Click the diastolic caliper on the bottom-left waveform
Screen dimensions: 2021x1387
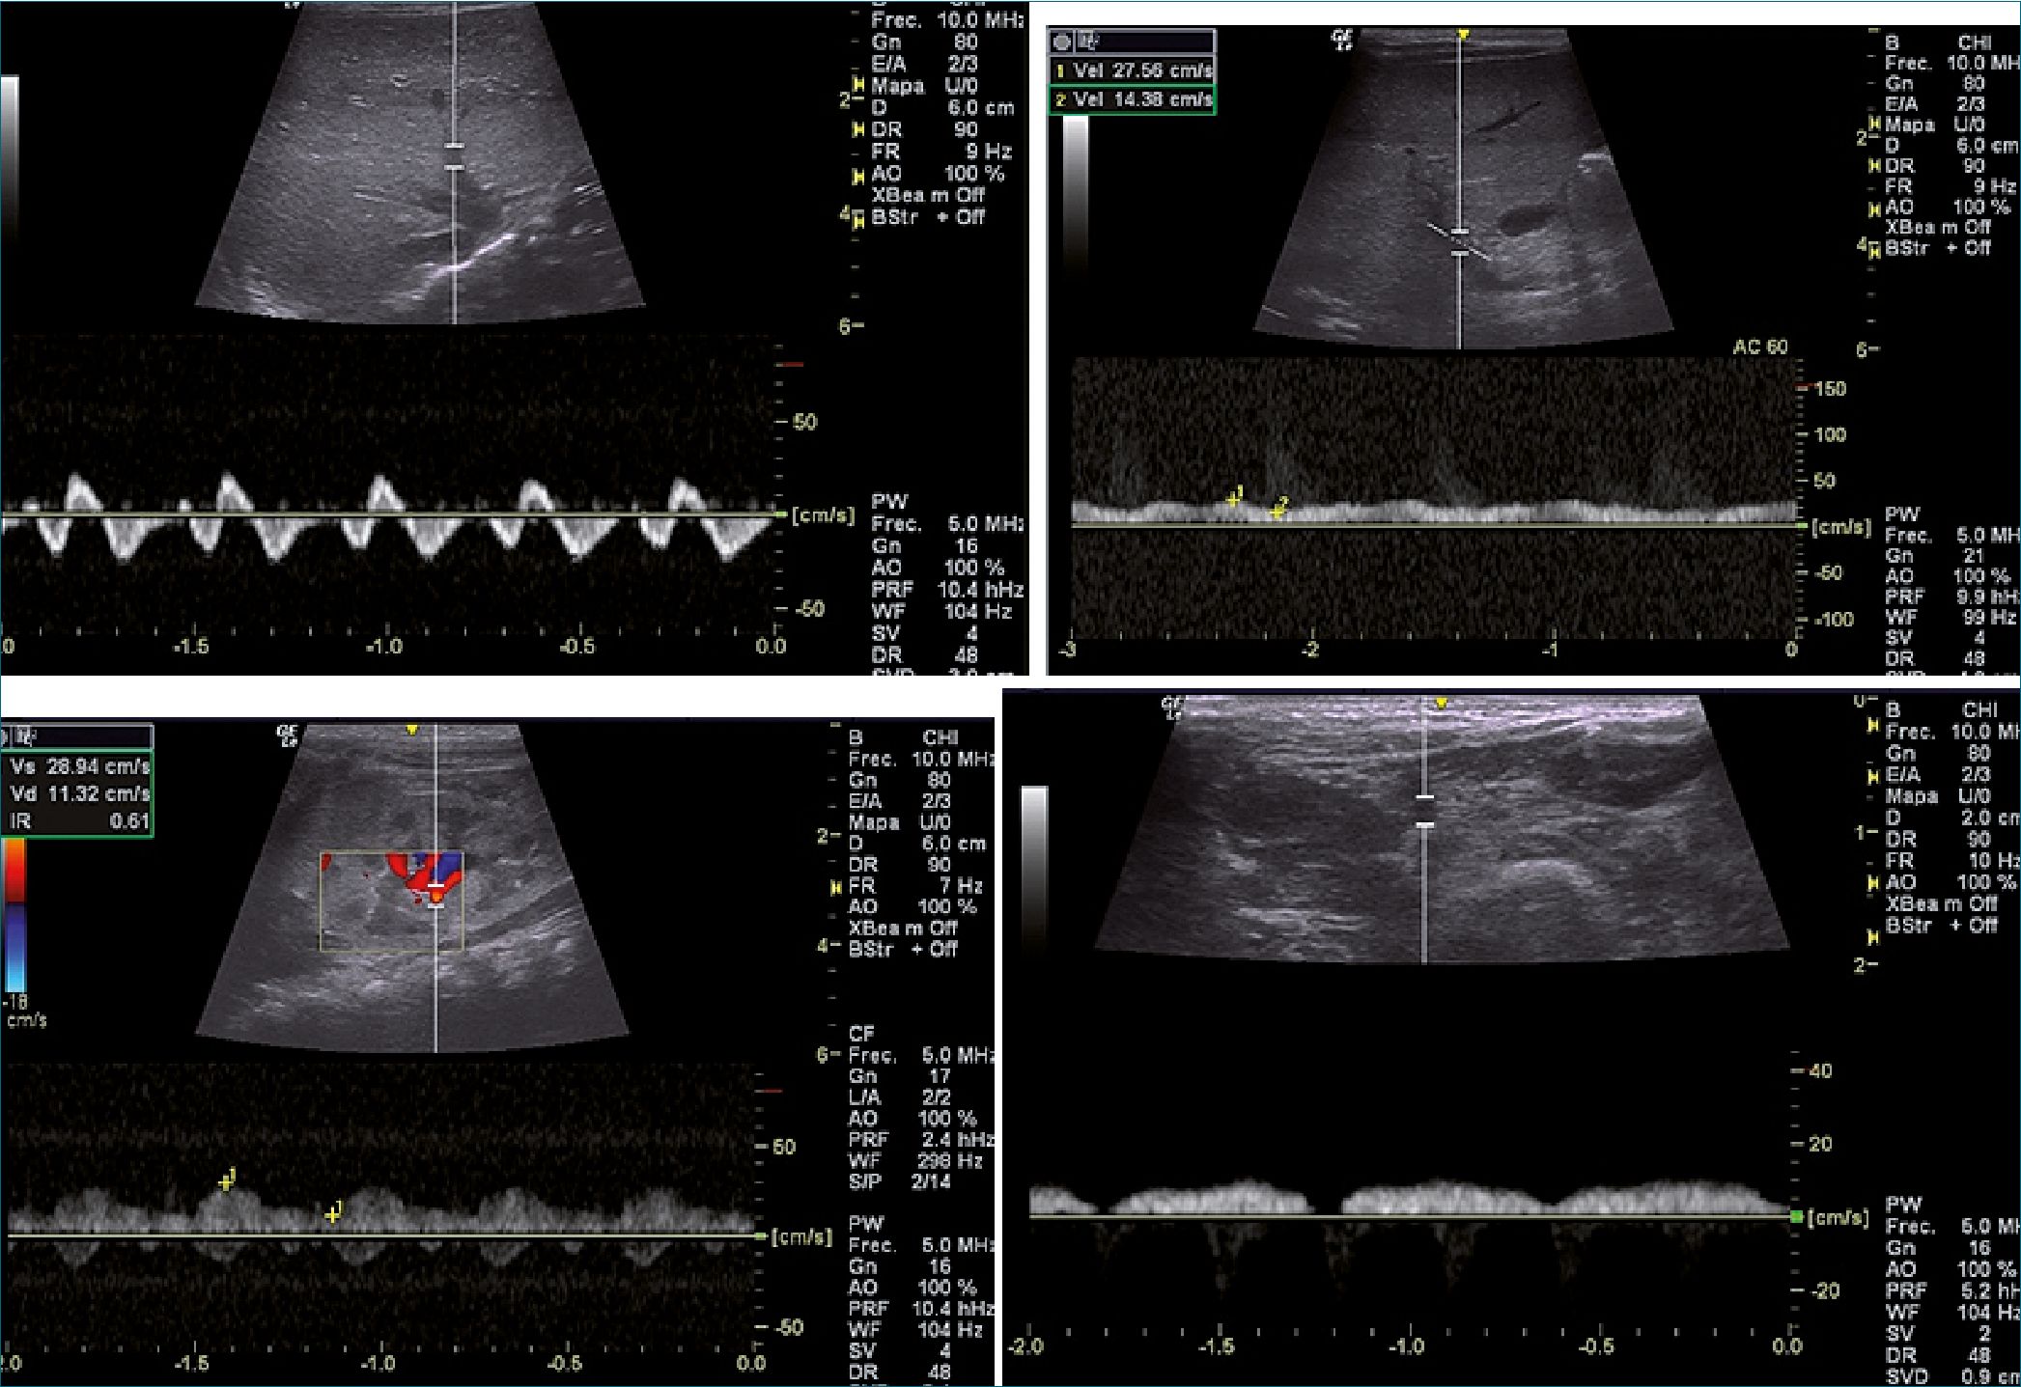(332, 1214)
